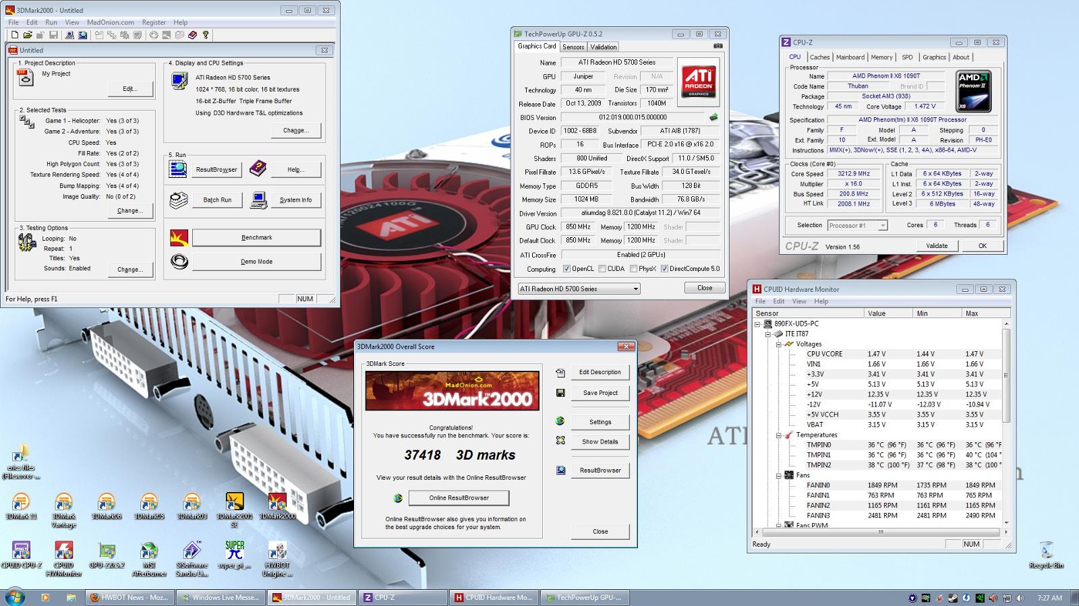
Task: Open the 3DMark Vantage desktop shortcut
Action: 63,511
